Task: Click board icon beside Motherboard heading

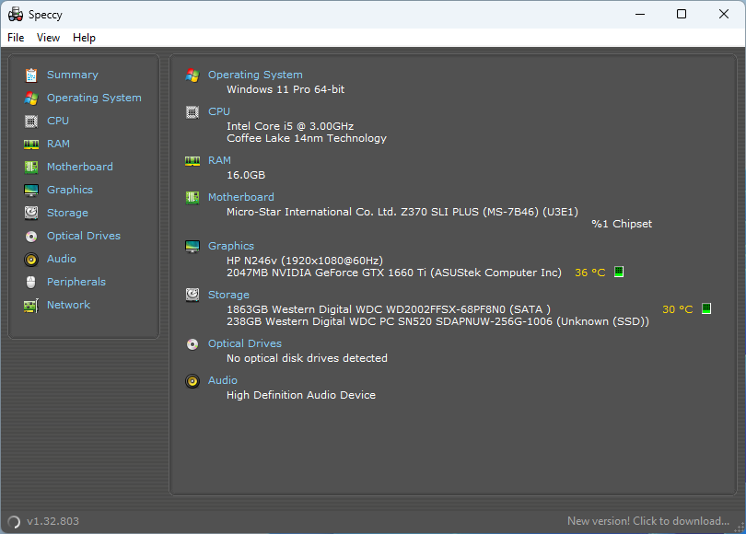Action: tap(192, 197)
